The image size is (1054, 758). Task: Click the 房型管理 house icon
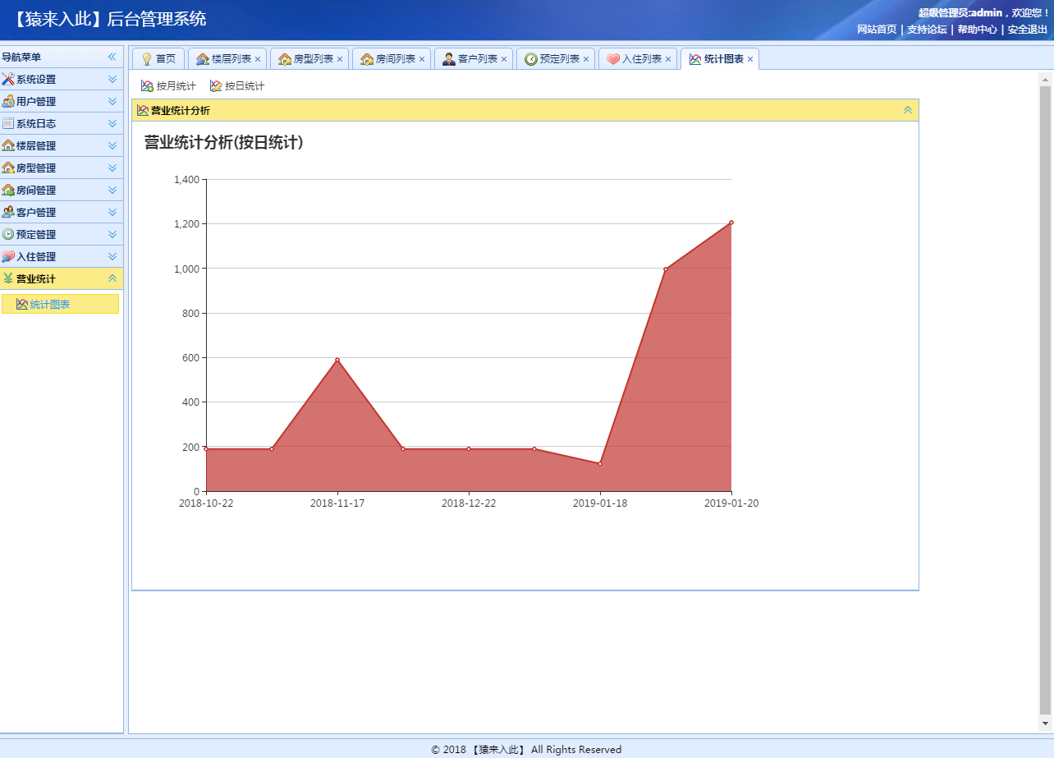click(8, 168)
